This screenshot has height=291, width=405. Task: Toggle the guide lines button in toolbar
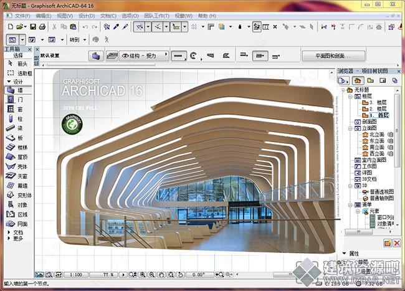139,27
